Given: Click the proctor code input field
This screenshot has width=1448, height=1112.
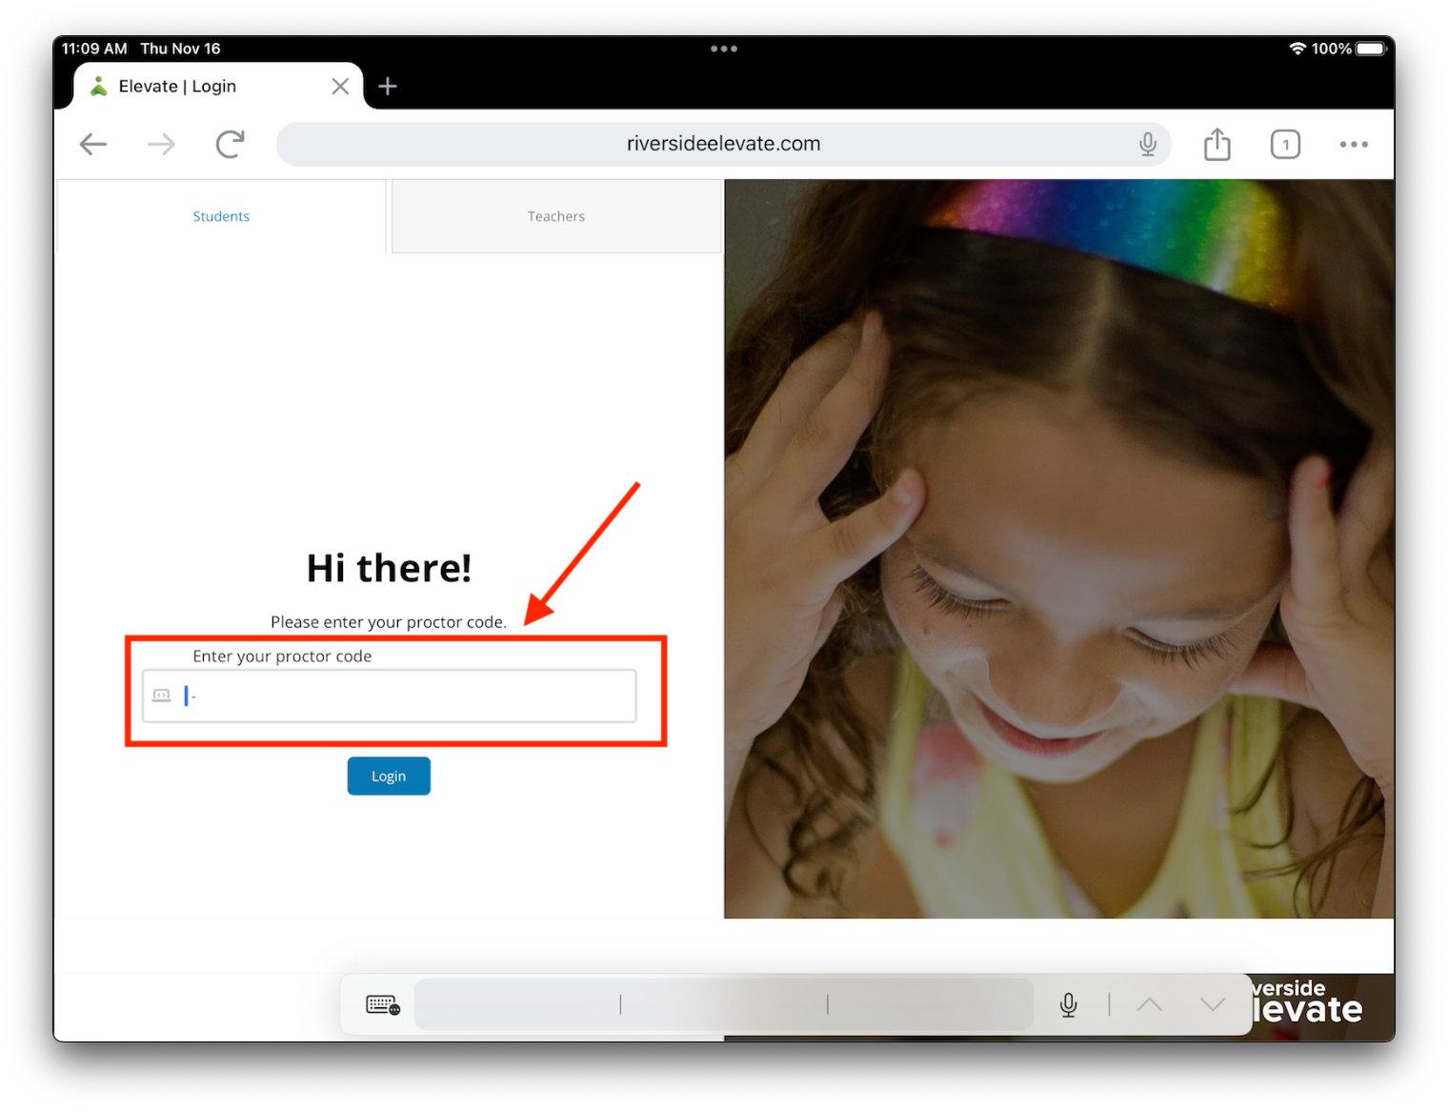Looking at the screenshot, I should coord(400,696).
